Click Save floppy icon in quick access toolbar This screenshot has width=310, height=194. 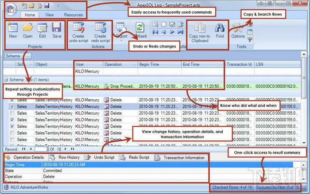pos(46,6)
